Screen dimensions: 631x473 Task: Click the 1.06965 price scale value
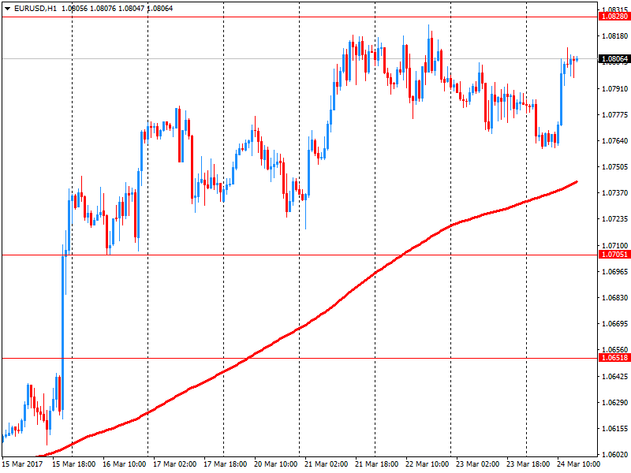614,272
